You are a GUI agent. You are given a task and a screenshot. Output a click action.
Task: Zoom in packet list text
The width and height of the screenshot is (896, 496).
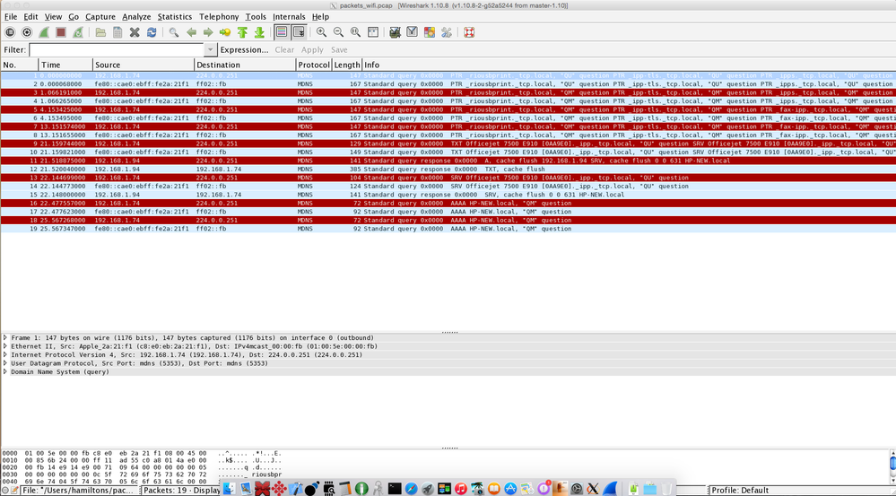[x=322, y=32]
